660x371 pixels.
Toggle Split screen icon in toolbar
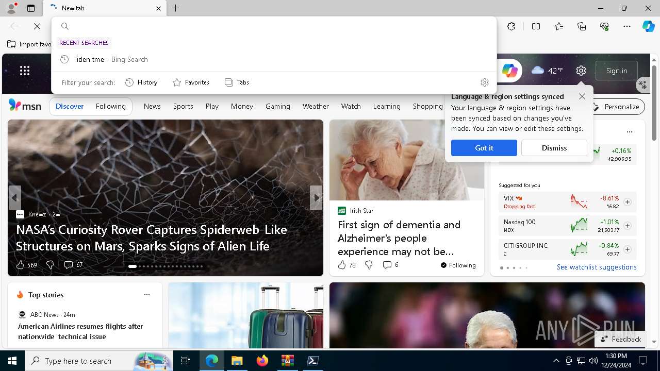[536, 26]
